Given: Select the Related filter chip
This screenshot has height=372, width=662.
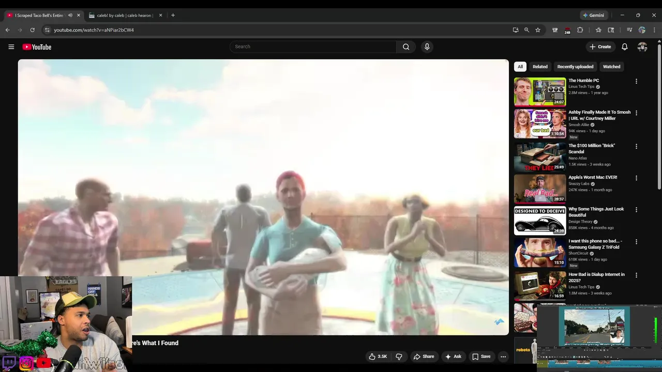Looking at the screenshot, I should coord(540,67).
